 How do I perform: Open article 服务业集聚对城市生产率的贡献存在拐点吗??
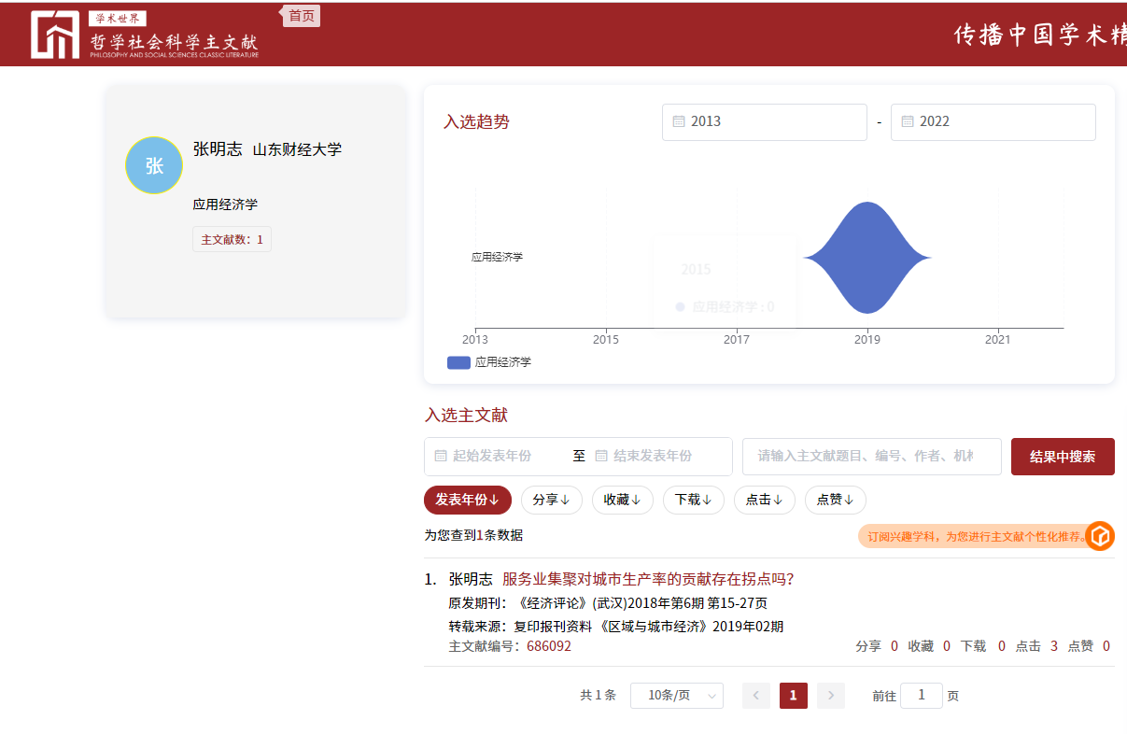point(648,579)
